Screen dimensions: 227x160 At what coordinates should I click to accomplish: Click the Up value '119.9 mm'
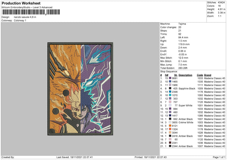coord(184,44)
